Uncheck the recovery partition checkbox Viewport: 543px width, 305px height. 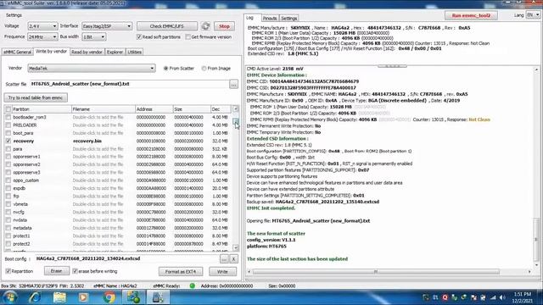pos(8,141)
